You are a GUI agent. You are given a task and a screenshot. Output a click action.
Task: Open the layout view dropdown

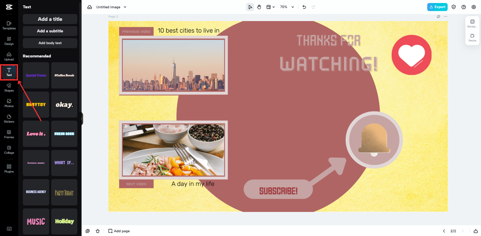pyautogui.click(x=271, y=7)
